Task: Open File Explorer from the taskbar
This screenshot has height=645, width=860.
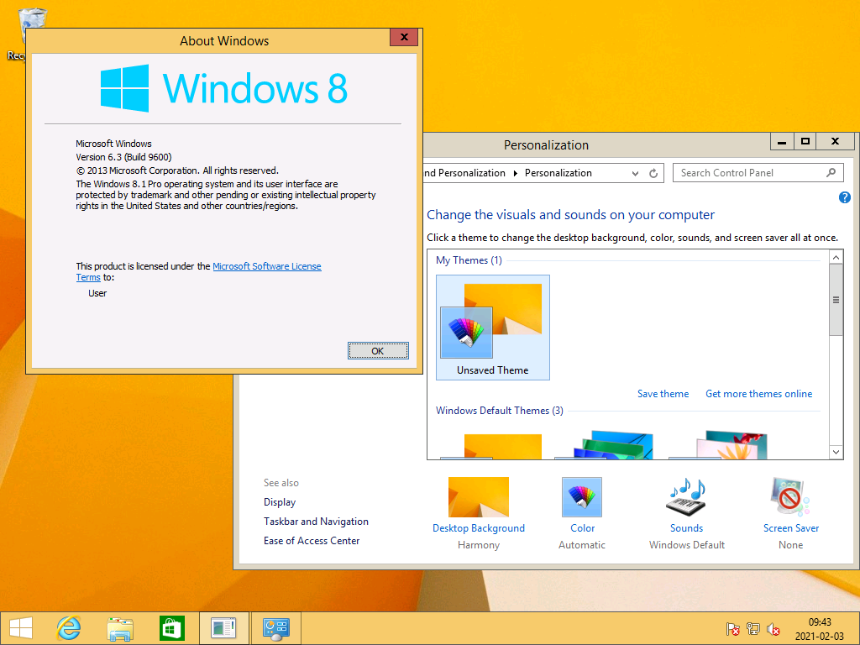Action: (x=120, y=628)
